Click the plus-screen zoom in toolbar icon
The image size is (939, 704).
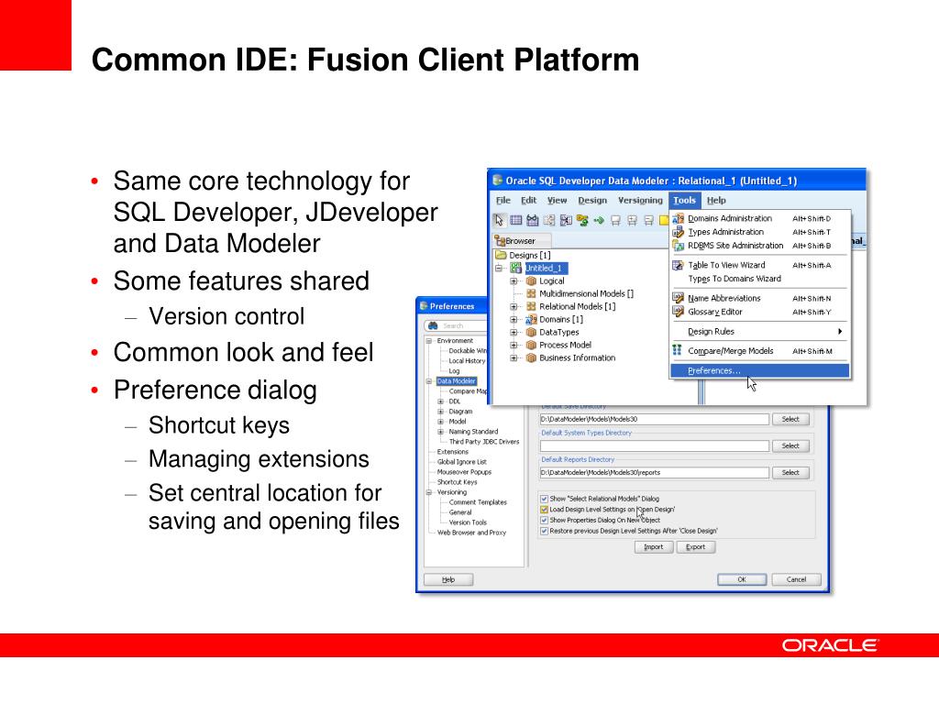(x=632, y=220)
